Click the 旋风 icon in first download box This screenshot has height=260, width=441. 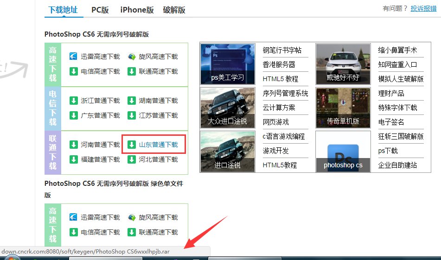tap(131, 57)
